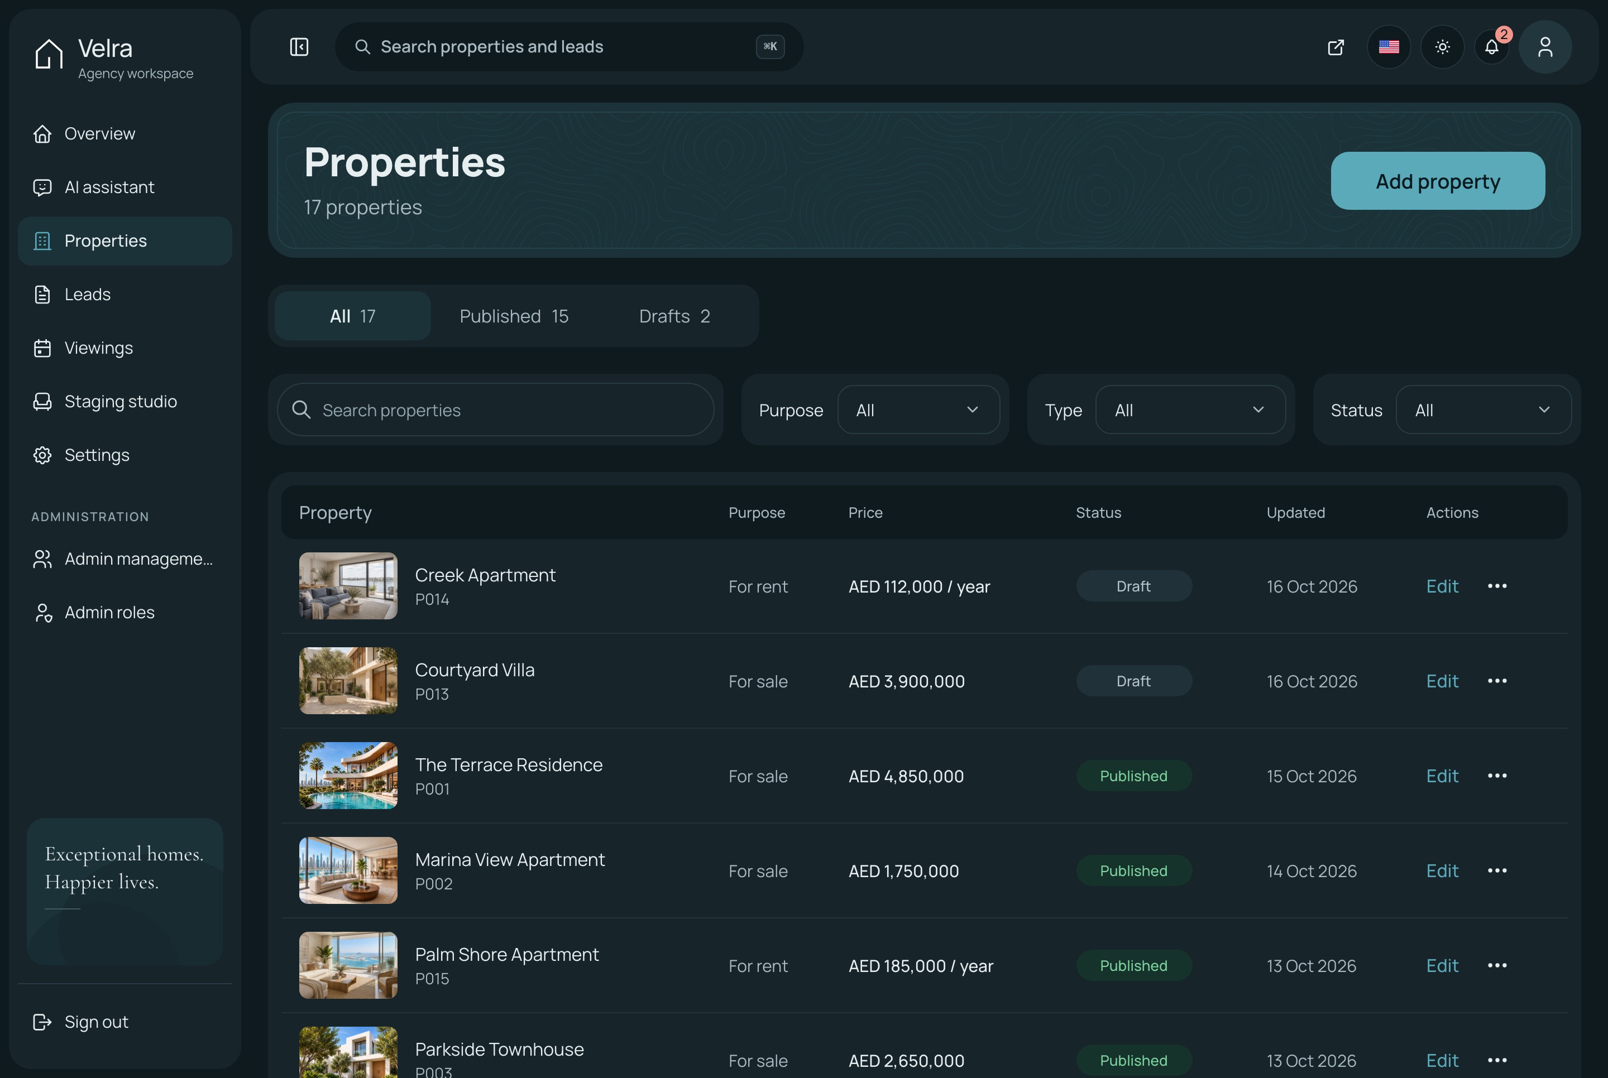Open Creek Apartment thumbnail image
The height and width of the screenshot is (1078, 1608).
click(348, 586)
